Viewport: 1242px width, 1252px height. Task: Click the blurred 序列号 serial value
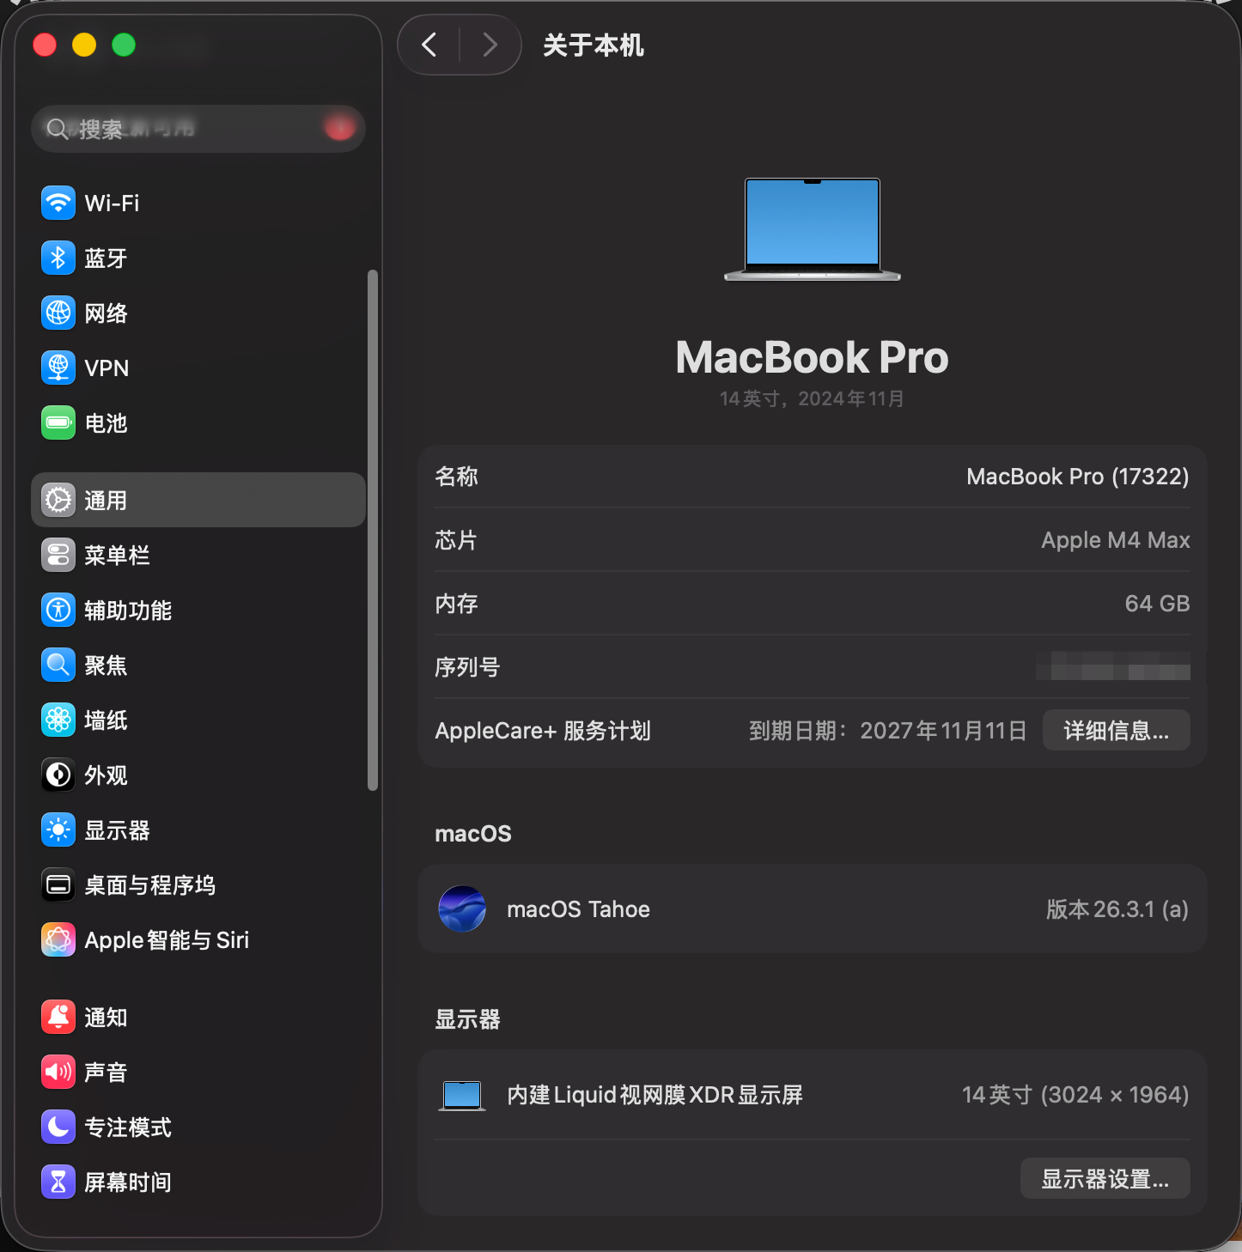click(1112, 666)
